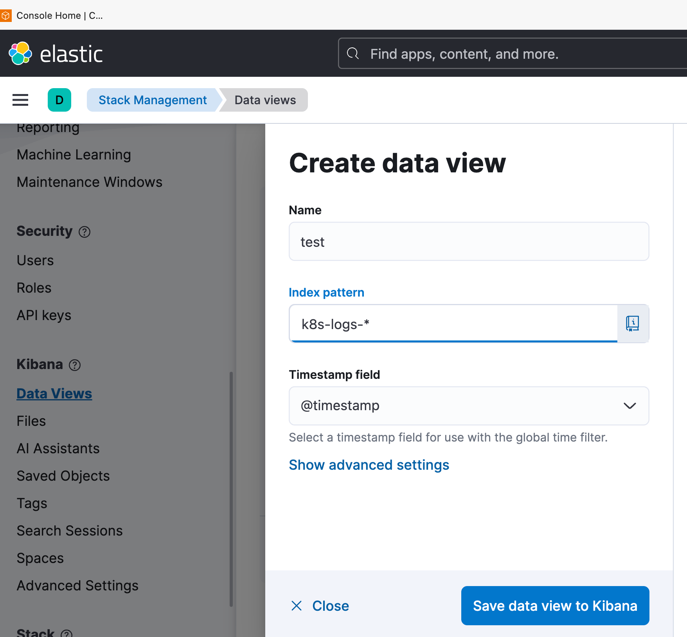Image resolution: width=687 pixels, height=637 pixels.
Task: Click the browser tab favicon
Action: pyautogui.click(x=5, y=16)
